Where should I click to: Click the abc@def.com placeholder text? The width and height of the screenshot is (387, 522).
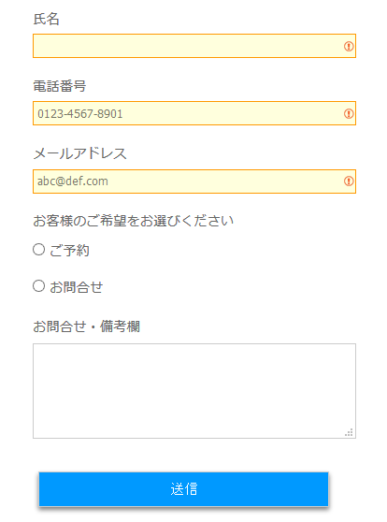[73, 181]
